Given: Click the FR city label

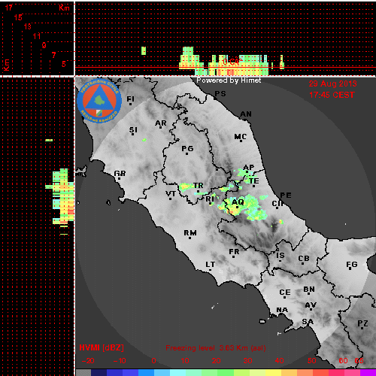Looking at the screenshot, I should [234, 251].
